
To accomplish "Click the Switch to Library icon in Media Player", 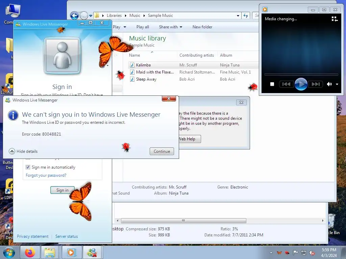I will tap(335, 19).
